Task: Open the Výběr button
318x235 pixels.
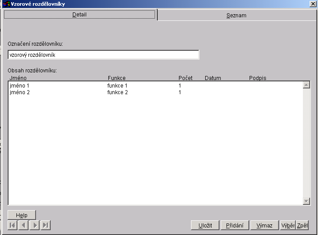Action: coord(287,225)
